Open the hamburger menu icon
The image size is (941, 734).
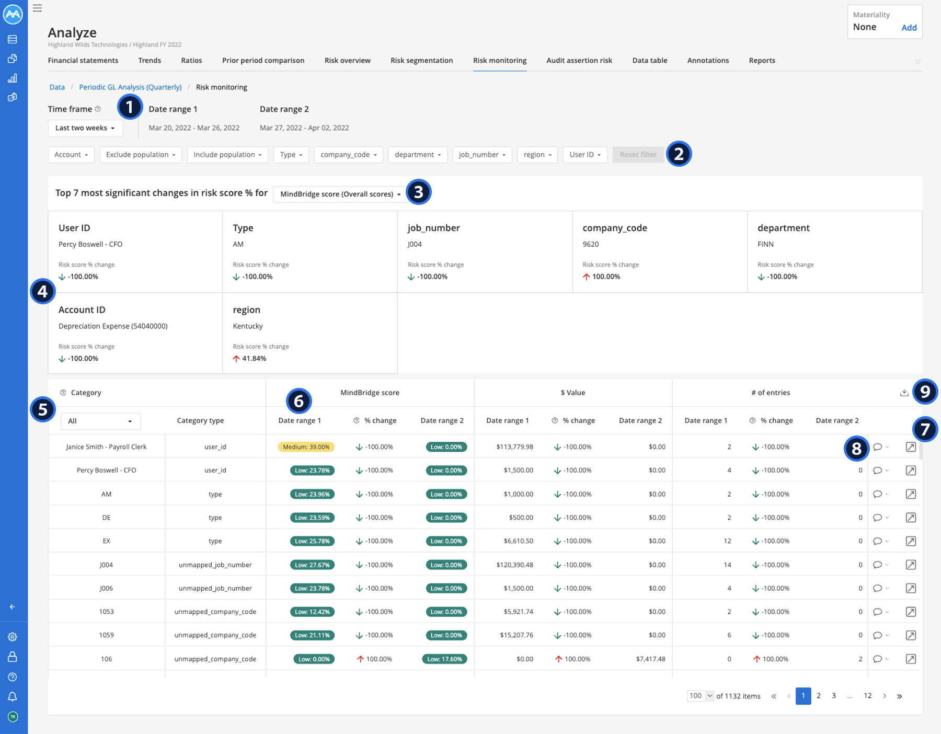coord(37,8)
